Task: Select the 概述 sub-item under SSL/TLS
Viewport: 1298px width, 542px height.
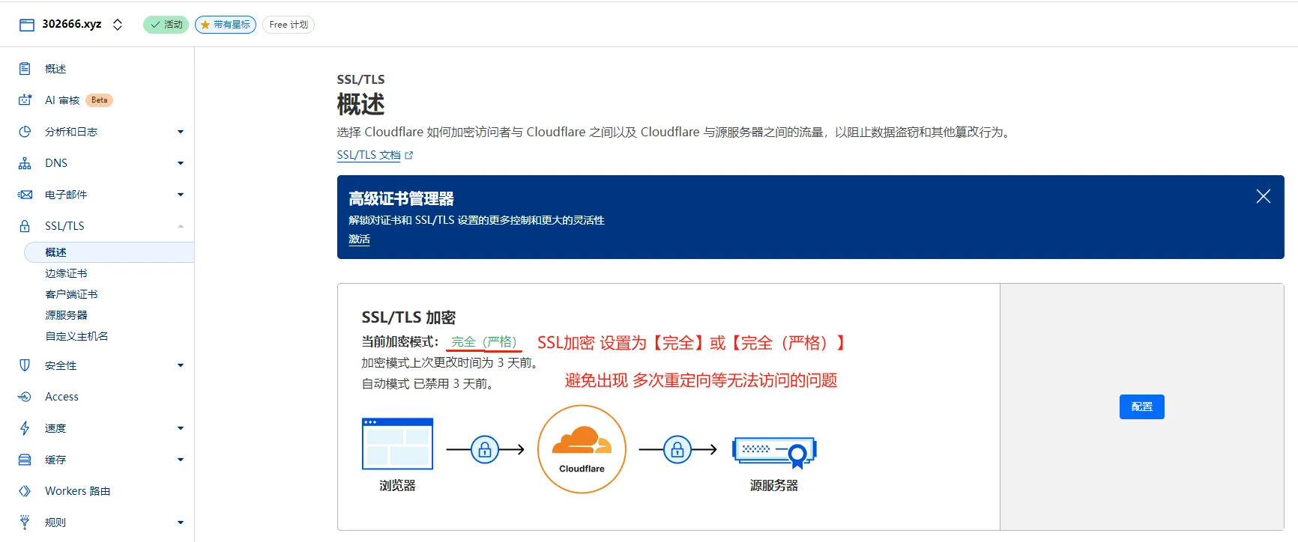Action: 109,252
